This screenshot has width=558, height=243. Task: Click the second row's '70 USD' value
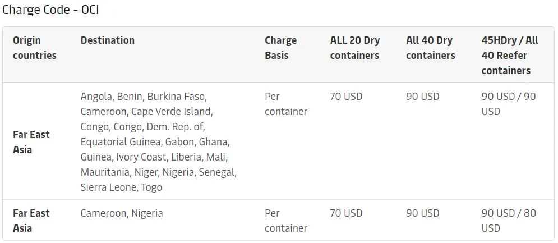pos(346,213)
